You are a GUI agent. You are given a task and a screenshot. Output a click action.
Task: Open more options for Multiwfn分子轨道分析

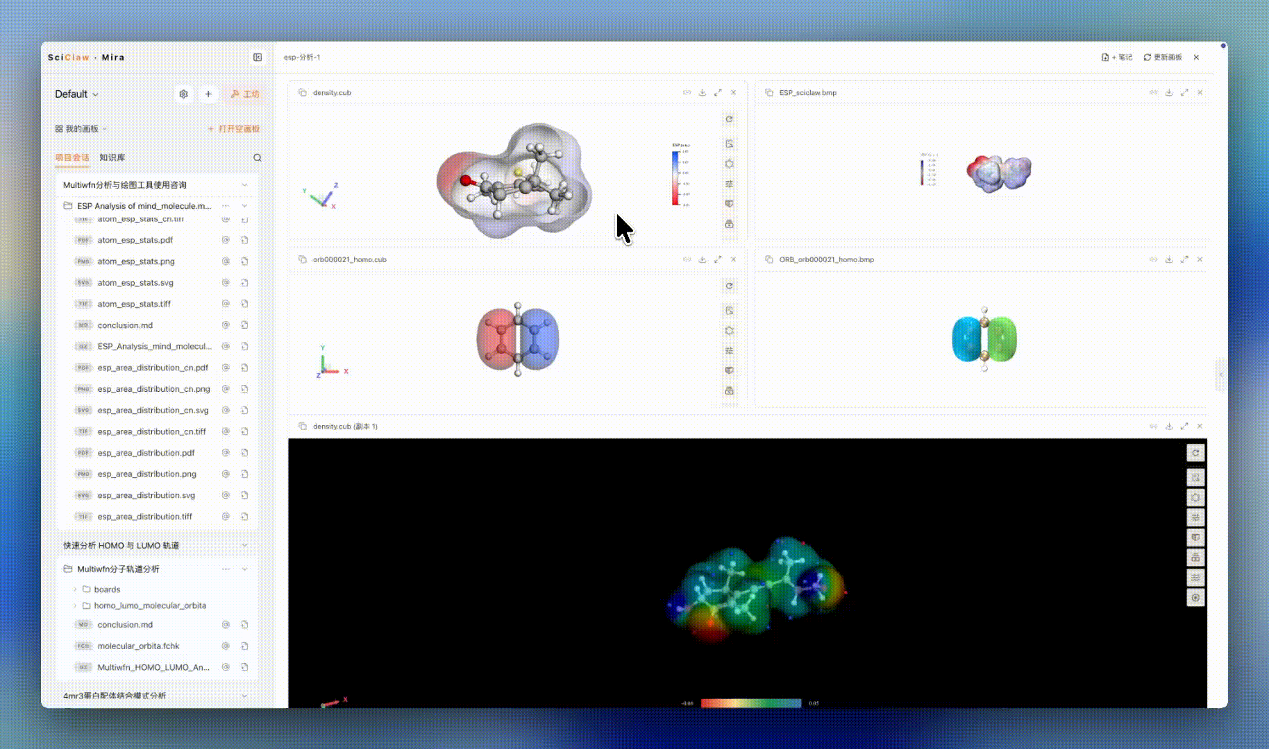pyautogui.click(x=226, y=569)
